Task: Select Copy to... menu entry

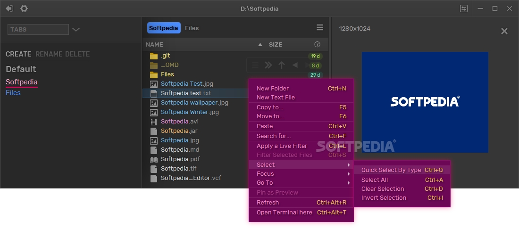Action: click(301, 107)
